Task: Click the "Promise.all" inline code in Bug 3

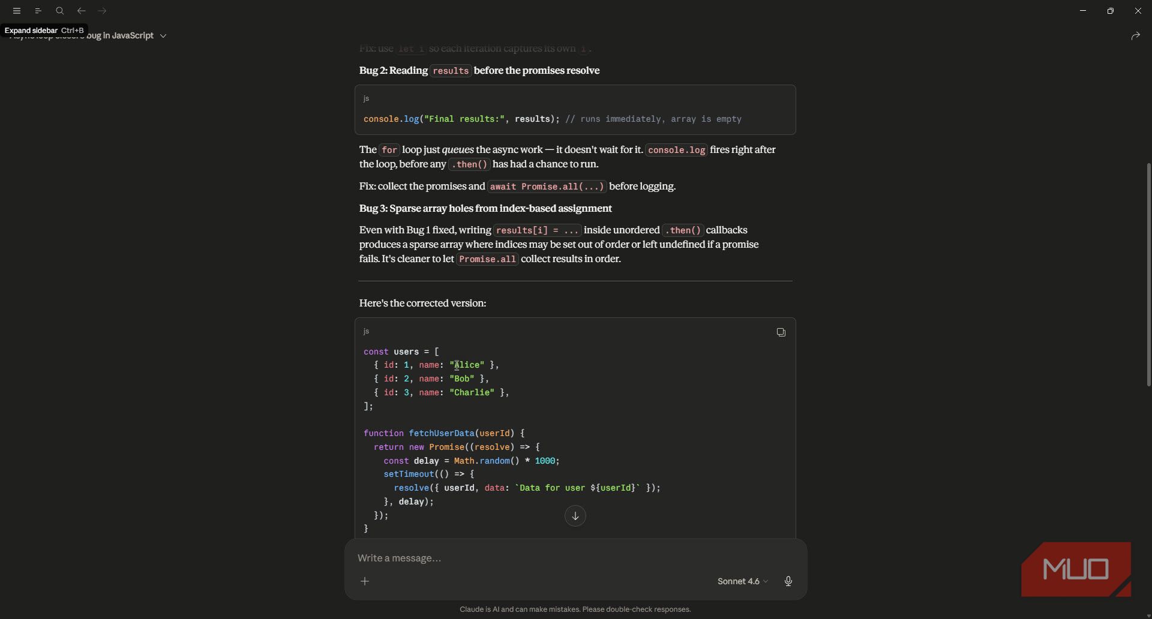Action: [x=487, y=259]
